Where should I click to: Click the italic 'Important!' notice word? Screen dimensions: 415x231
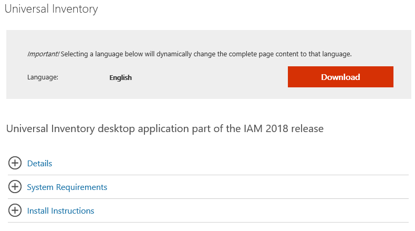point(43,54)
